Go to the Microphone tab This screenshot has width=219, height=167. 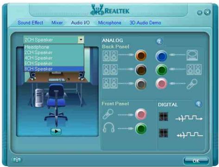110,23
